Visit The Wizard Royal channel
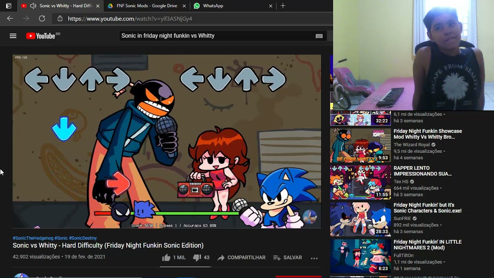The image size is (494, 278). click(412, 145)
